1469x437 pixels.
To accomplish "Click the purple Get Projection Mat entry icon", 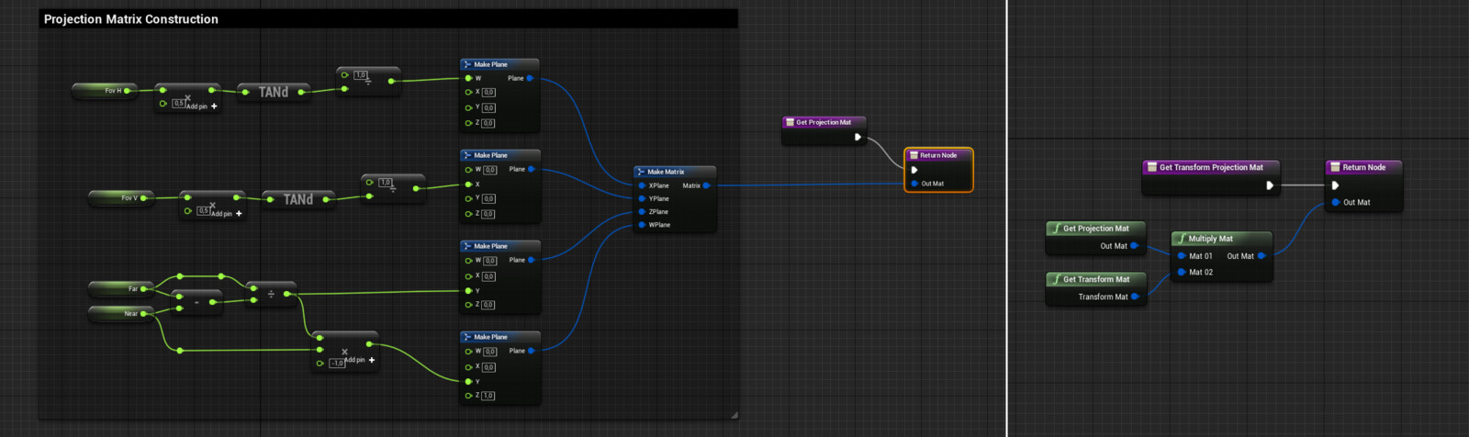I will pyautogui.click(x=790, y=122).
